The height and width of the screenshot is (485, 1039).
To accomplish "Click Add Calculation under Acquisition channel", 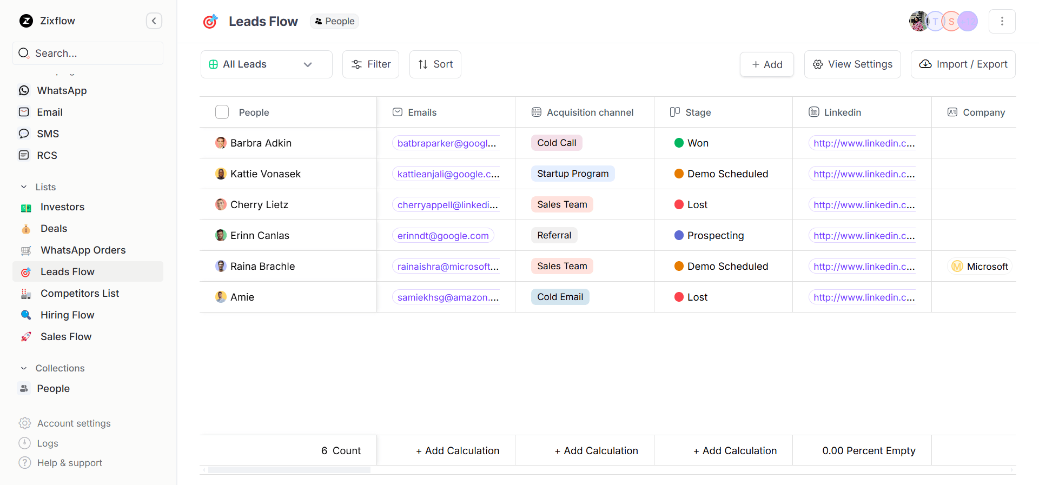I will pos(597,450).
